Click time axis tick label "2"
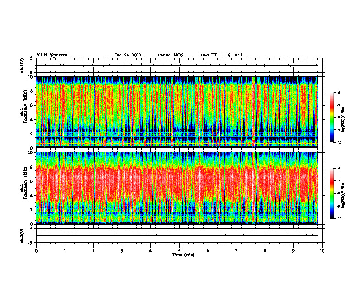Viewport: 363px width, 281px height. (93, 251)
